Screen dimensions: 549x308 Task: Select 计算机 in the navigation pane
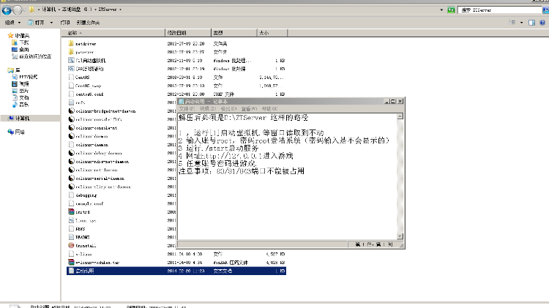point(23,119)
